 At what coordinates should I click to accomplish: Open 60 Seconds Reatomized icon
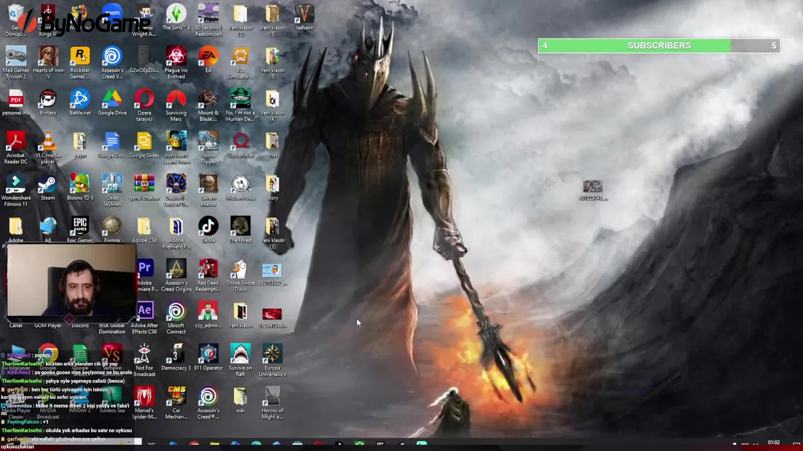coord(208,20)
